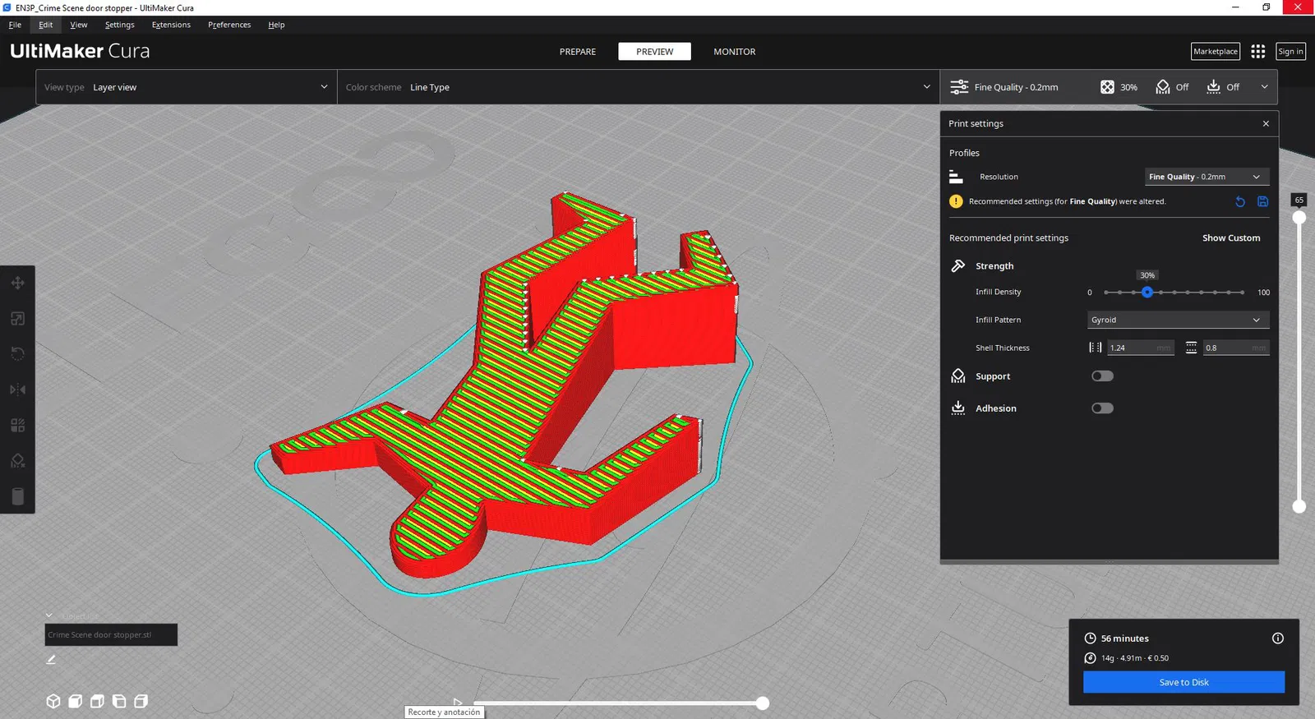The width and height of the screenshot is (1315, 719).
Task: Switch to the Monitor stage
Action: point(735,52)
